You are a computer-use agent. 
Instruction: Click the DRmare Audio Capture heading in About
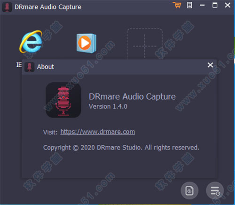click(132, 96)
